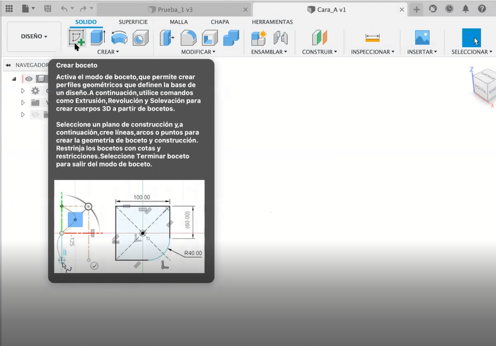Image resolution: width=496 pixels, height=346 pixels.
Task: Expand the SELECCIONAR menu
Action: pyautogui.click(x=472, y=52)
